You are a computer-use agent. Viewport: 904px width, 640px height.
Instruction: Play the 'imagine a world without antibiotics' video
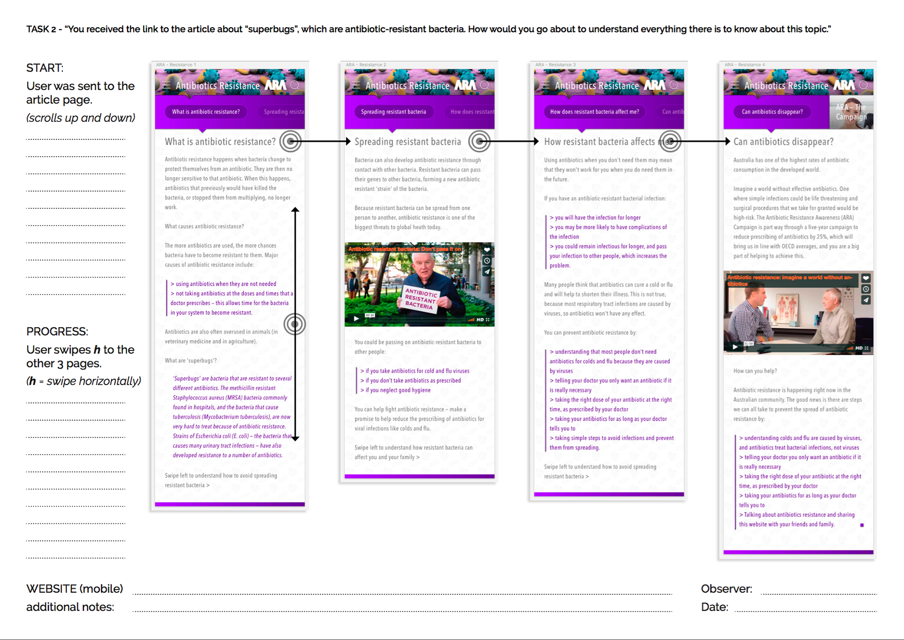(x=735, y=347)
